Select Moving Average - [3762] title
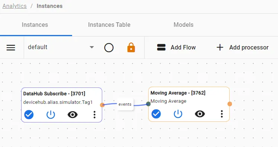This screenshot has height=147, width=278. 178,93
